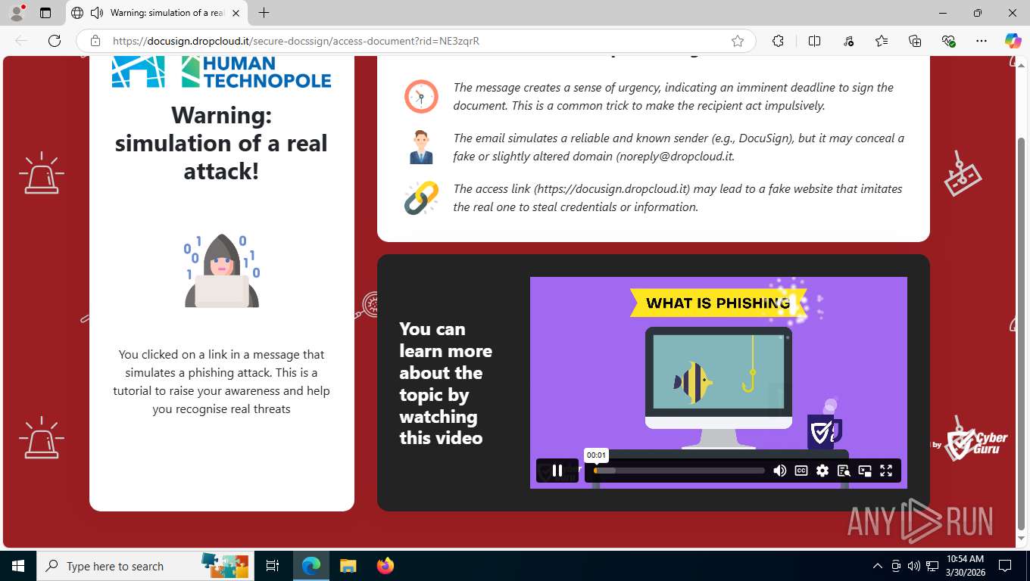
Task: Click the taskbar search box
Action: pyautogui.click(x=145, y=566)
